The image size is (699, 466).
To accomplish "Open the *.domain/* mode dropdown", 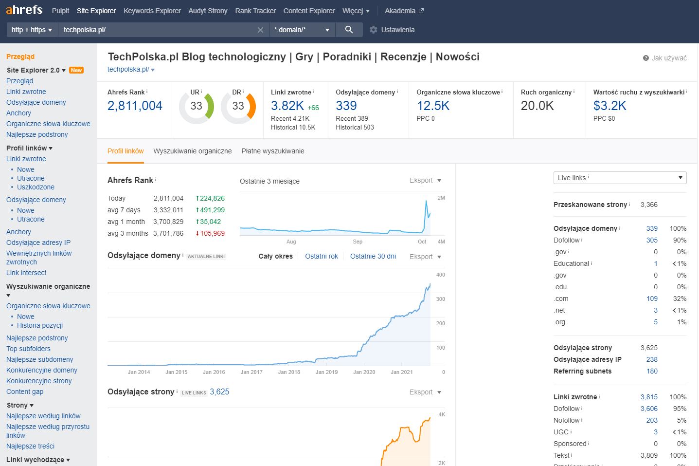I will [x=301, y=30].
